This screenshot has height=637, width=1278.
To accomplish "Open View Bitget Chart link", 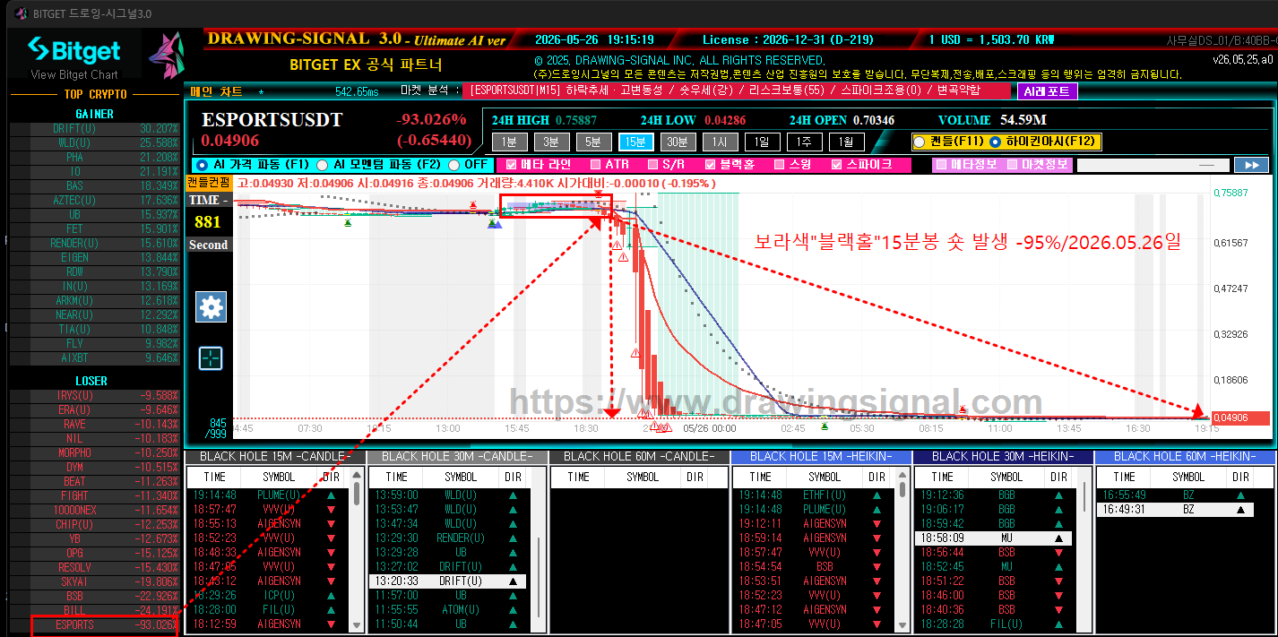I will point(74,75).
